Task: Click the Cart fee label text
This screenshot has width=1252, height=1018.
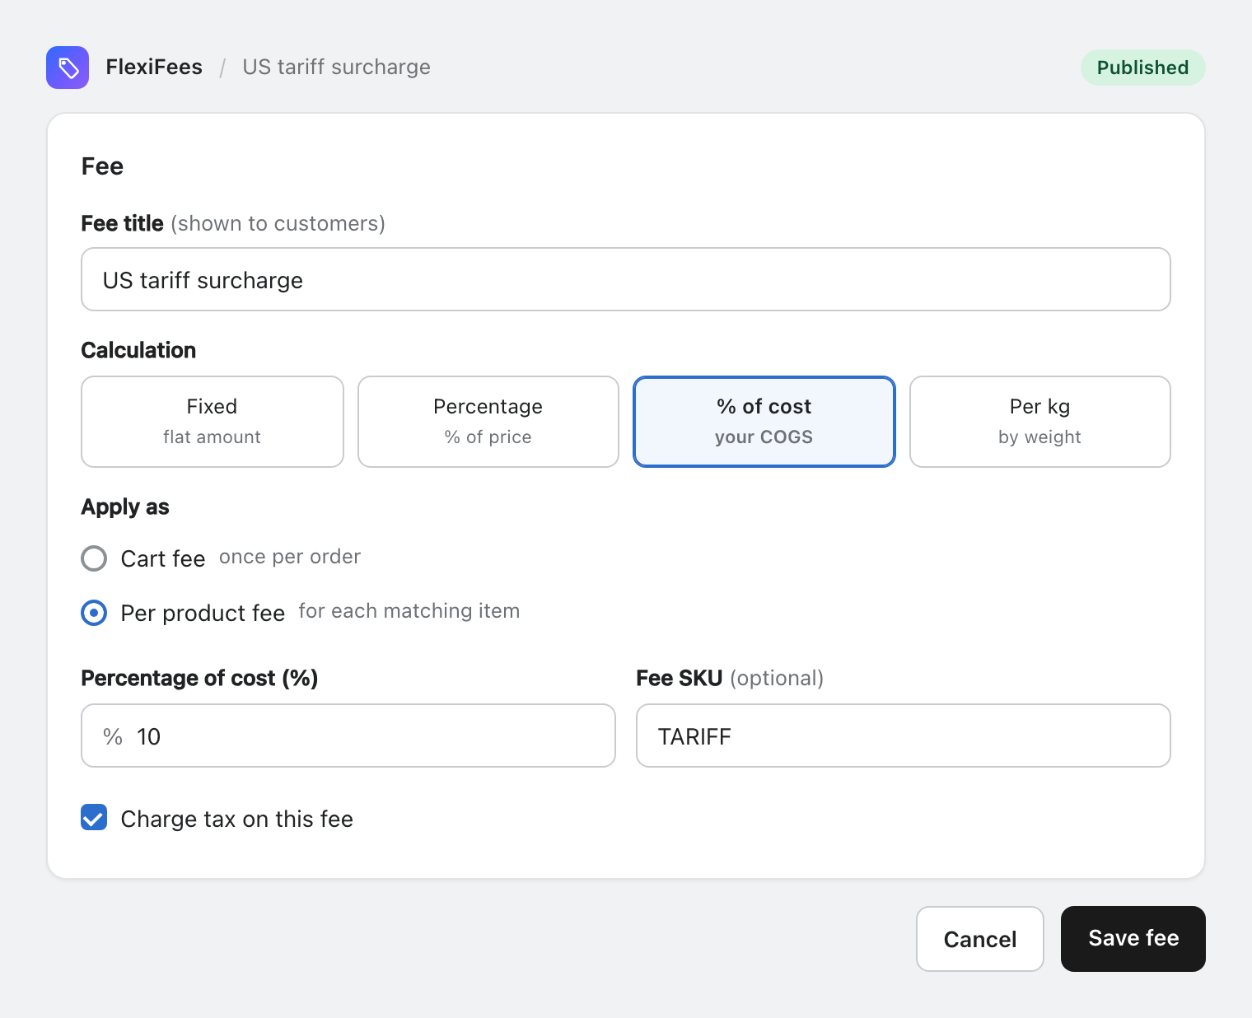Action: point(163,558)
